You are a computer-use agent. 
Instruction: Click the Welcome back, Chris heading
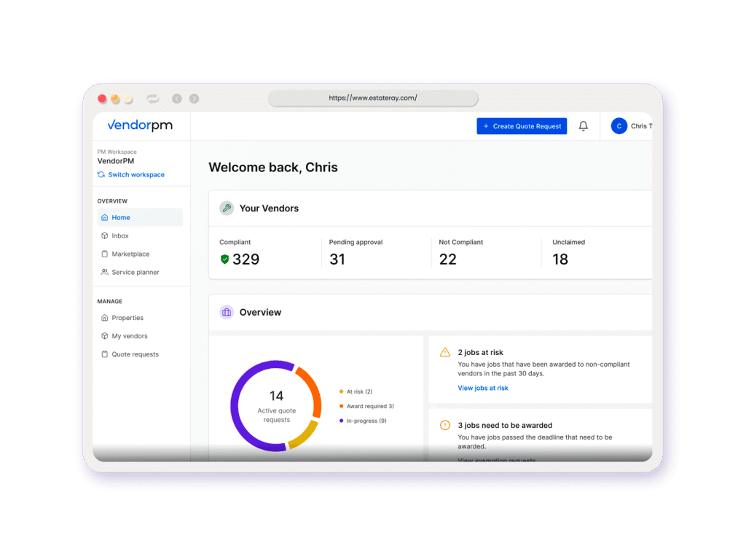(273, 167)
